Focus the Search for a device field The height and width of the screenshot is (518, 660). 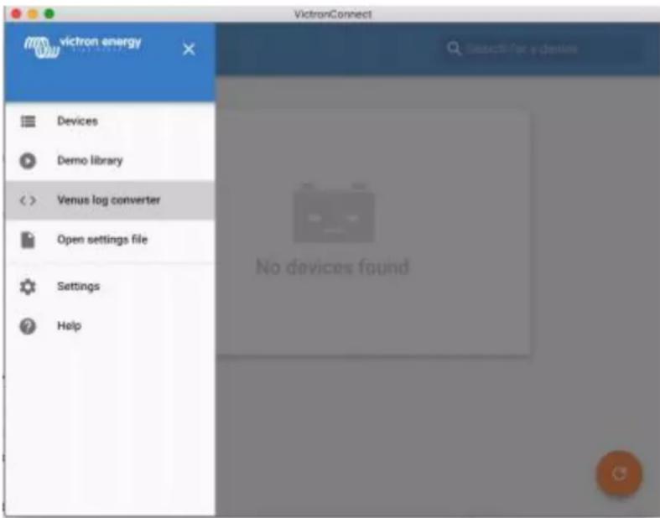tap(541, 49)
